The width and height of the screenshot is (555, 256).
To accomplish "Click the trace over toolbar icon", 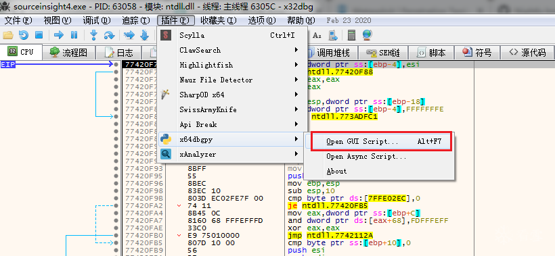I will [144, 35].
